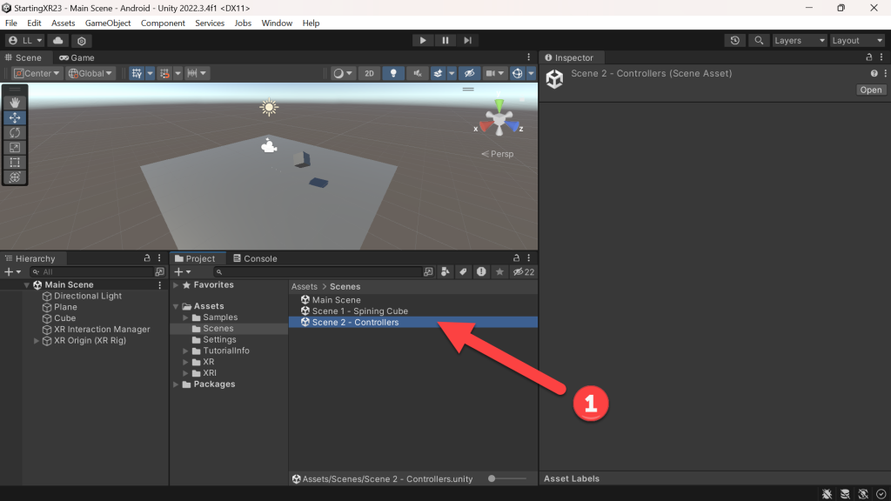Select the Transform tool
The width and height of the screenshot is (891, 501).
(15, 177)
